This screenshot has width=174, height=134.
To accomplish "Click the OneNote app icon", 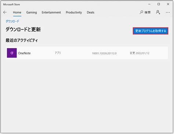I will 12,53.
